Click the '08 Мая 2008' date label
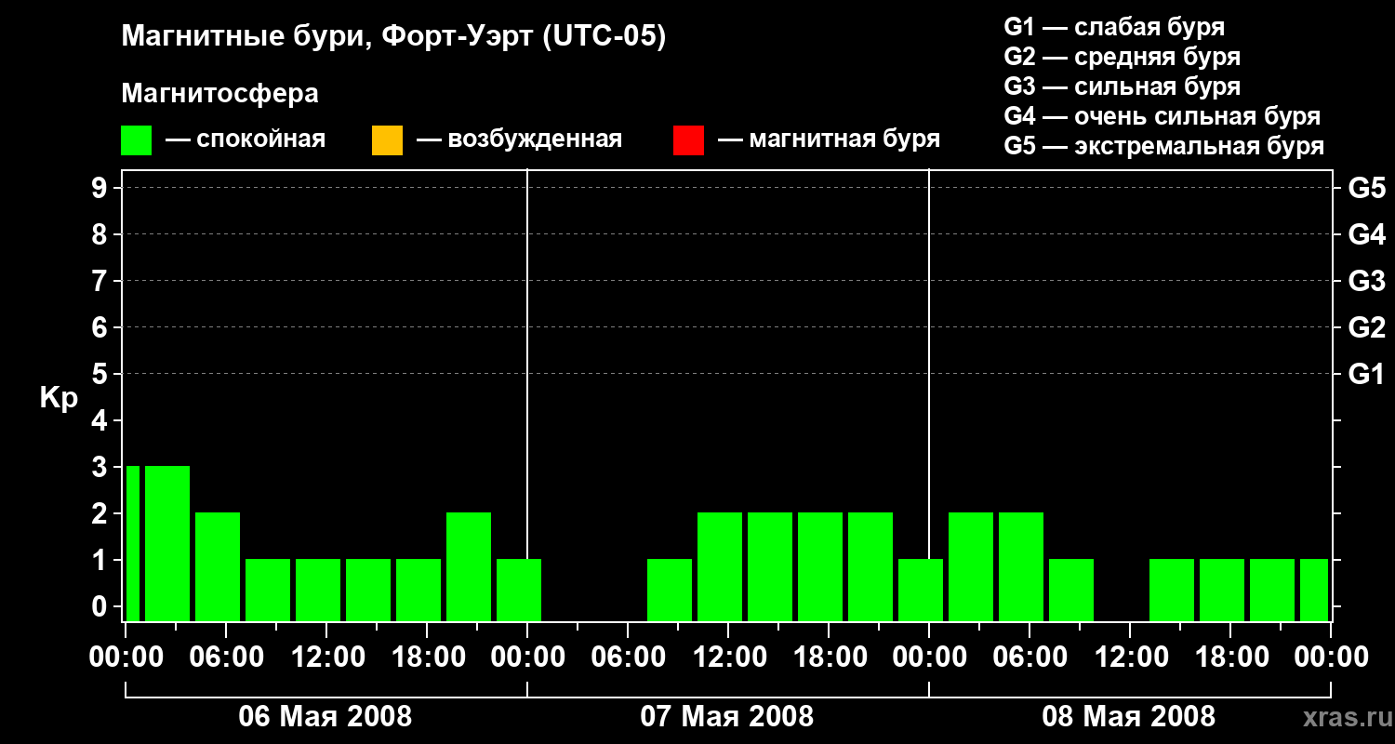Image resolution: width=1395 pixels, height=744 pixels. tap(1129, 716)
